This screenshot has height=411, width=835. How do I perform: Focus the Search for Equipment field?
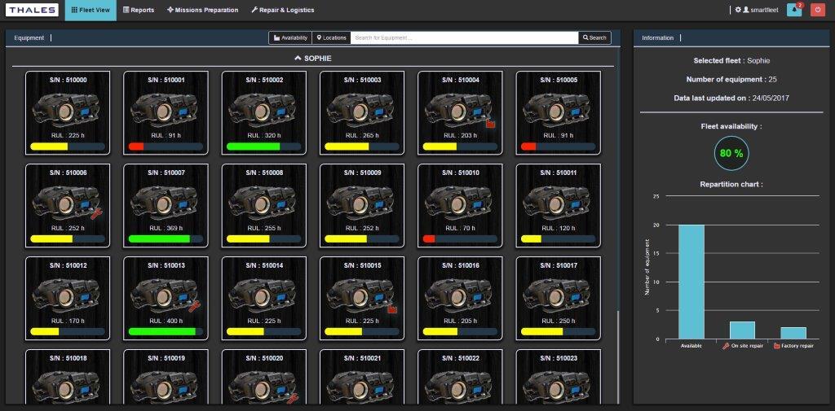tap(464, 37)
